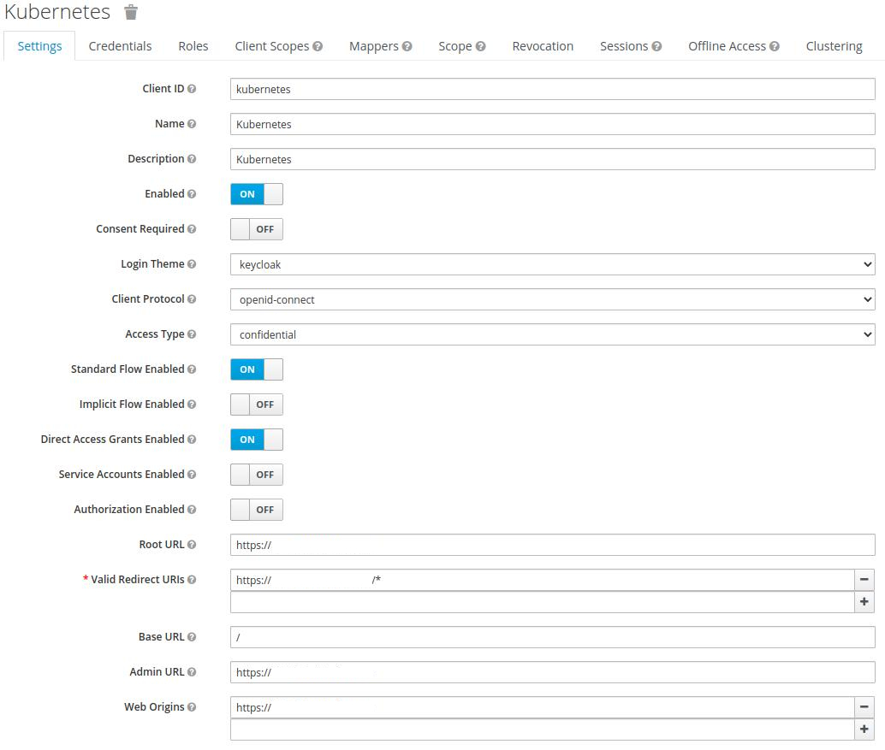Open the Credentials tab
The image size is (885, 750).
coord(120,46)
